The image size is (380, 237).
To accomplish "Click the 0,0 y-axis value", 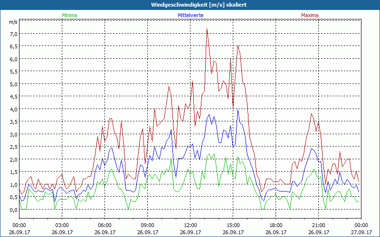I will click(14, 210).
